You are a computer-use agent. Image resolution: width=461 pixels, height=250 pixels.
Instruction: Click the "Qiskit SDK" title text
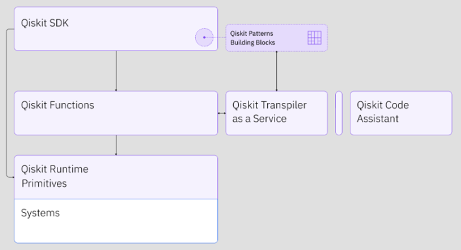pos(45,23)
